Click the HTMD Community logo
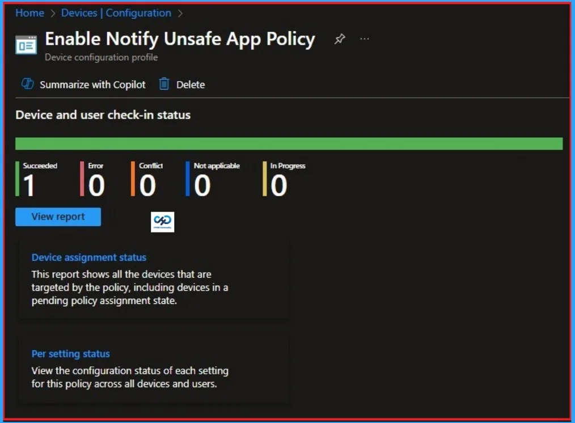Image resolution: width=575 pixels, height=423 pixels. (162, 222)
